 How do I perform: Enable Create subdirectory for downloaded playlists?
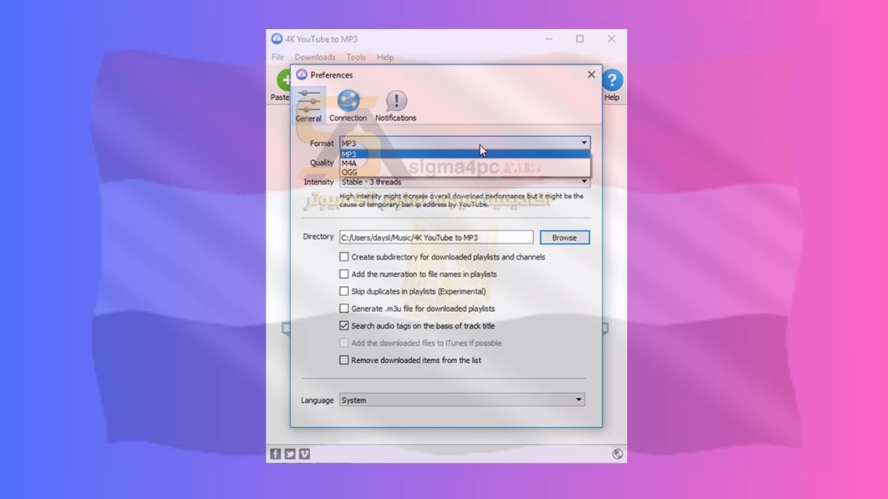tap(344, 257)
